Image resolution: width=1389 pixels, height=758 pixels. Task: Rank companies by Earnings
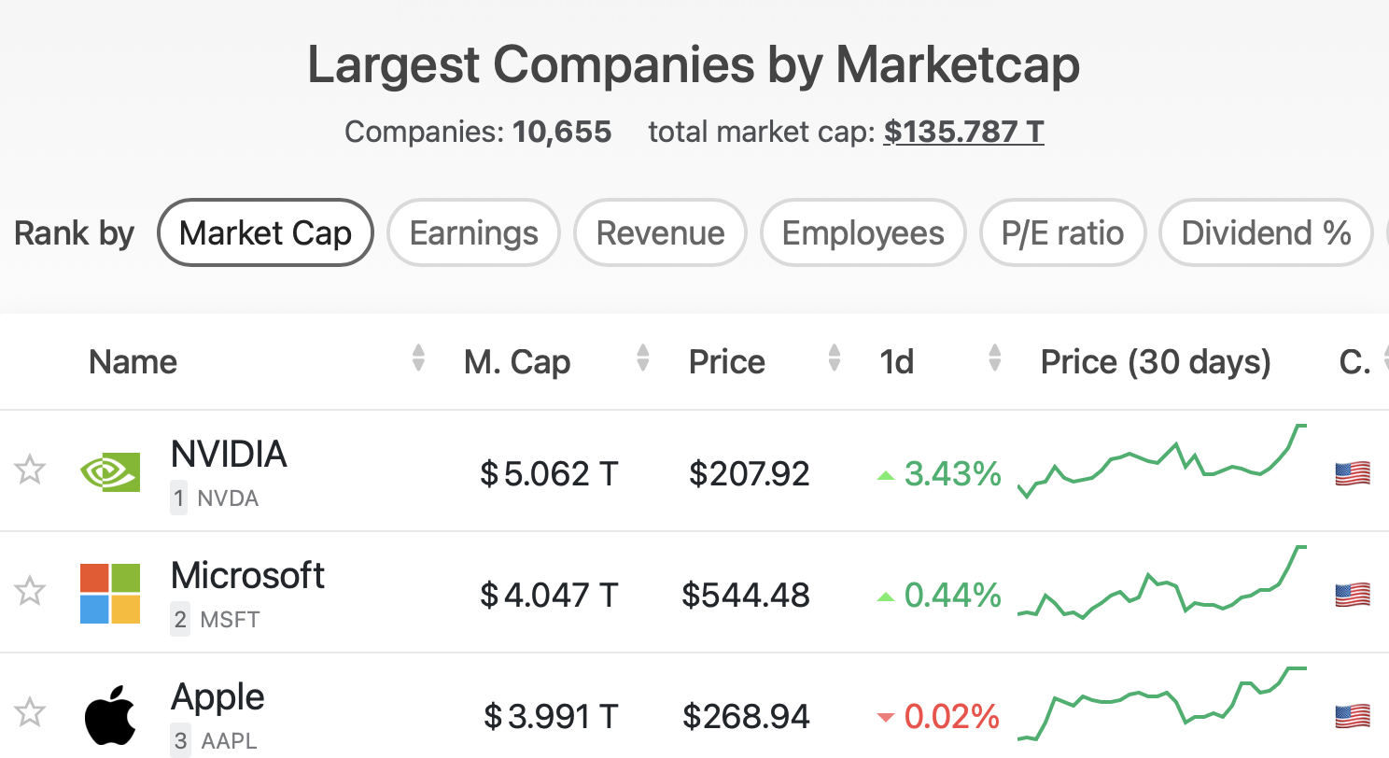[x=473, y=232]
